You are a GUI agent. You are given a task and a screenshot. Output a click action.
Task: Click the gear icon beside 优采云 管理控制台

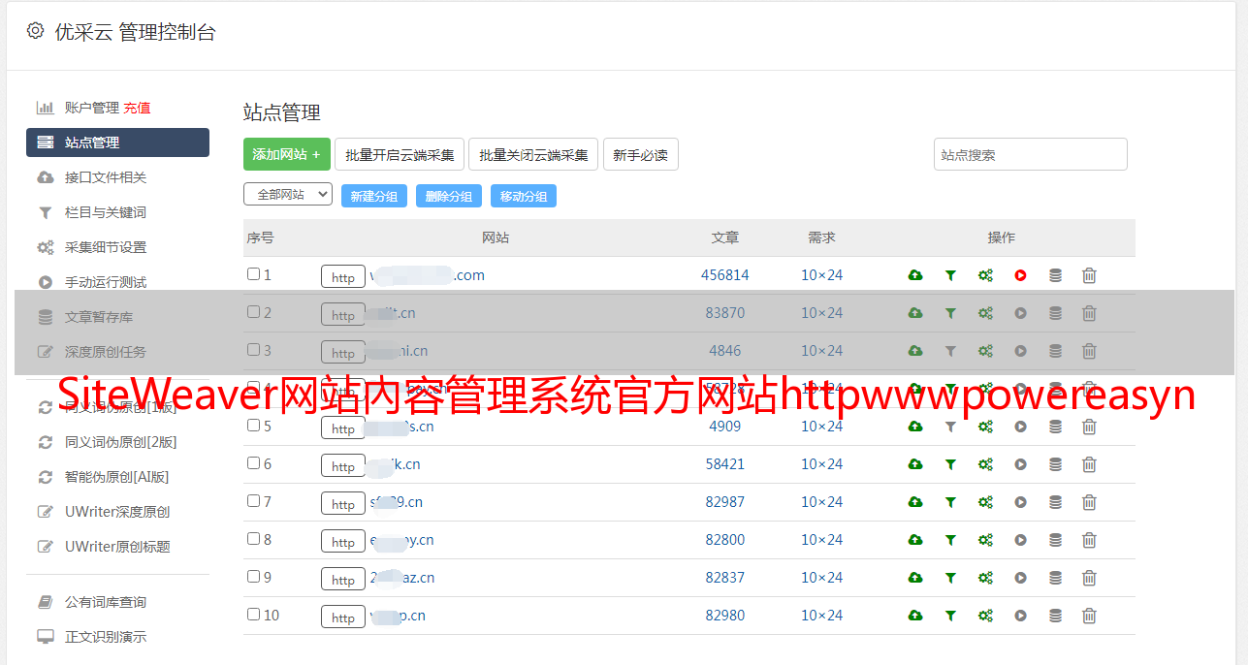pyautogui.click(x=35, y=31)
